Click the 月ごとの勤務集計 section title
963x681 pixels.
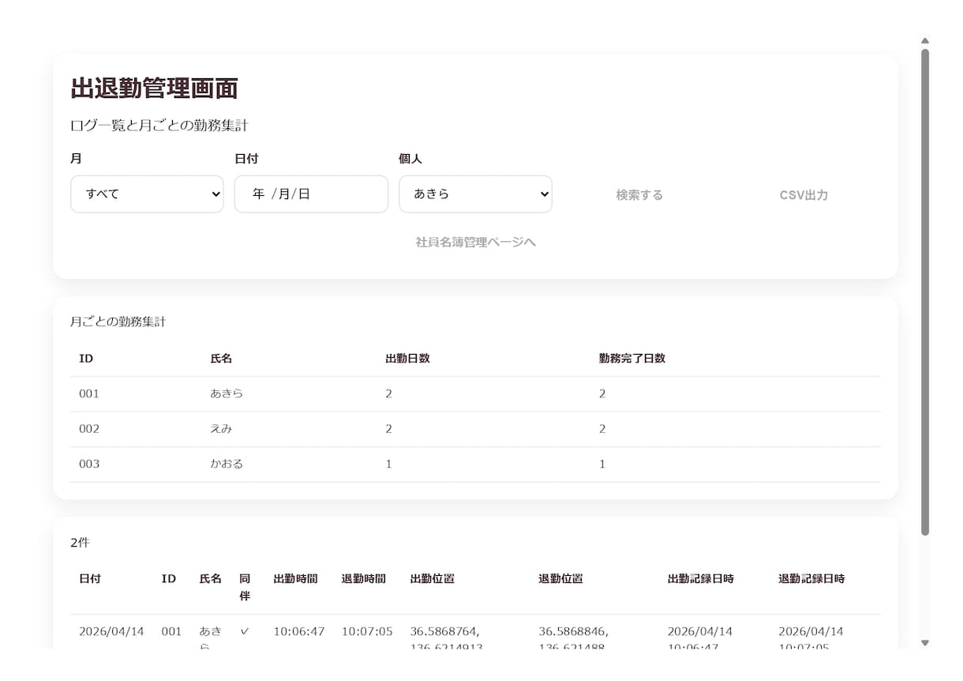click(x=118, y=322)
